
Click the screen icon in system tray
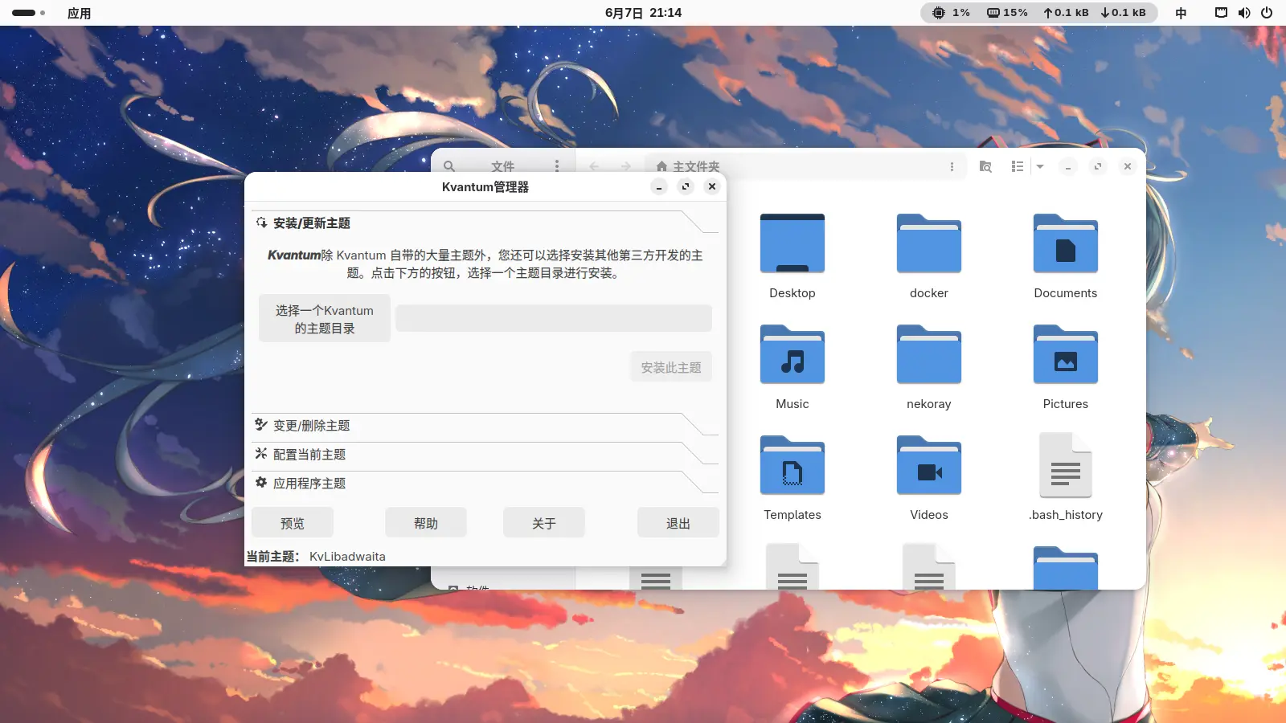coord(1221,13)
